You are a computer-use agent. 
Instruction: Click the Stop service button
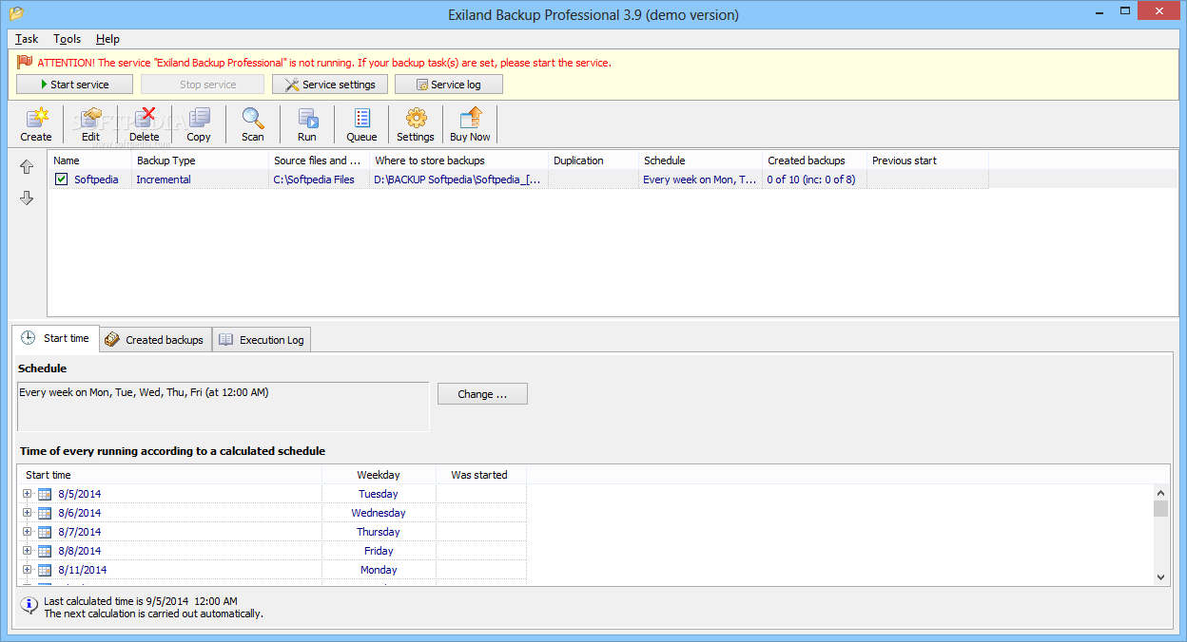click(x=203, y=85)
